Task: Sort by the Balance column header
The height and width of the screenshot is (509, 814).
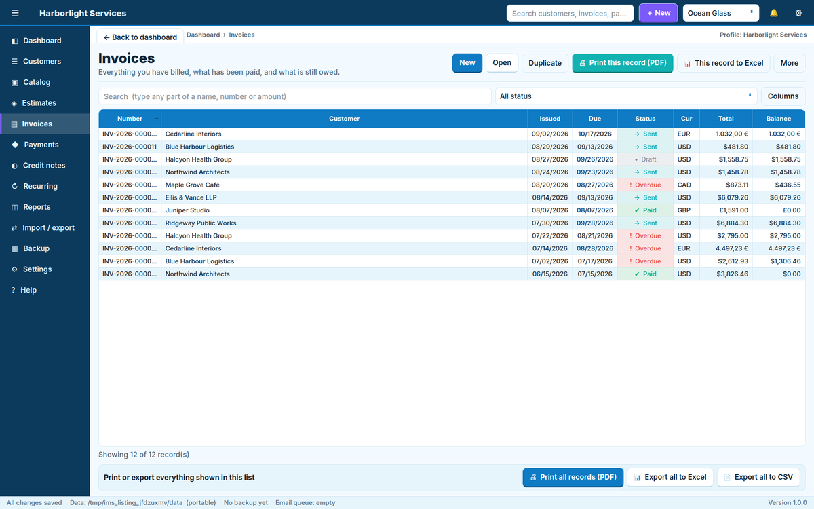Action: point(779,119)
